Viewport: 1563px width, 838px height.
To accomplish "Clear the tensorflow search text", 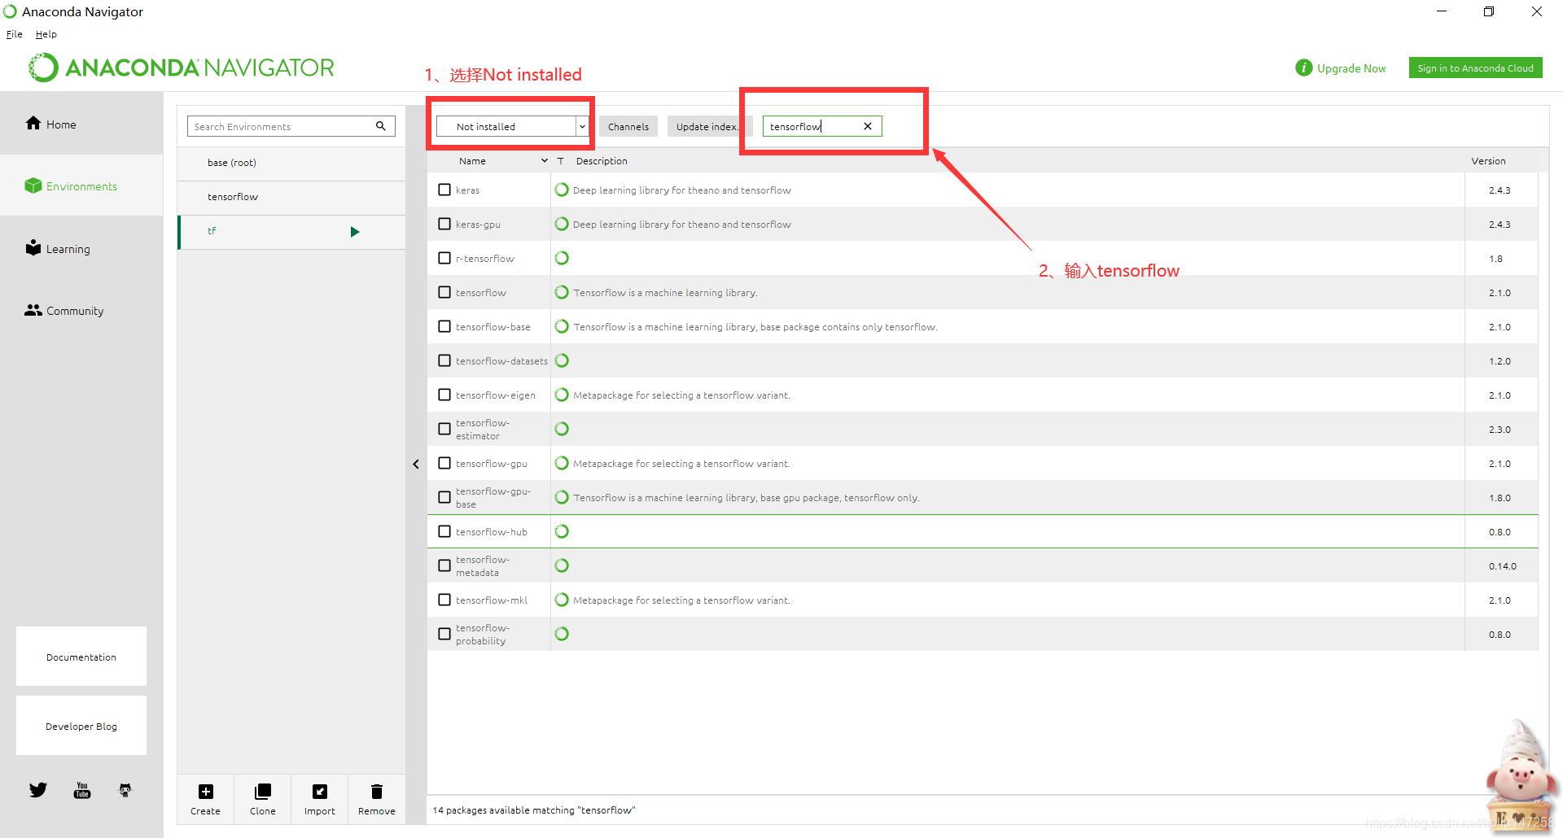I will click(x=868, y=126).
